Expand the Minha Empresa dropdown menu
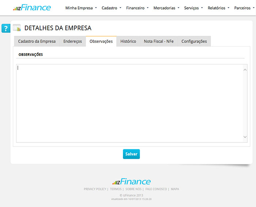The image size is (256, 207). click(x=81, y=8)
